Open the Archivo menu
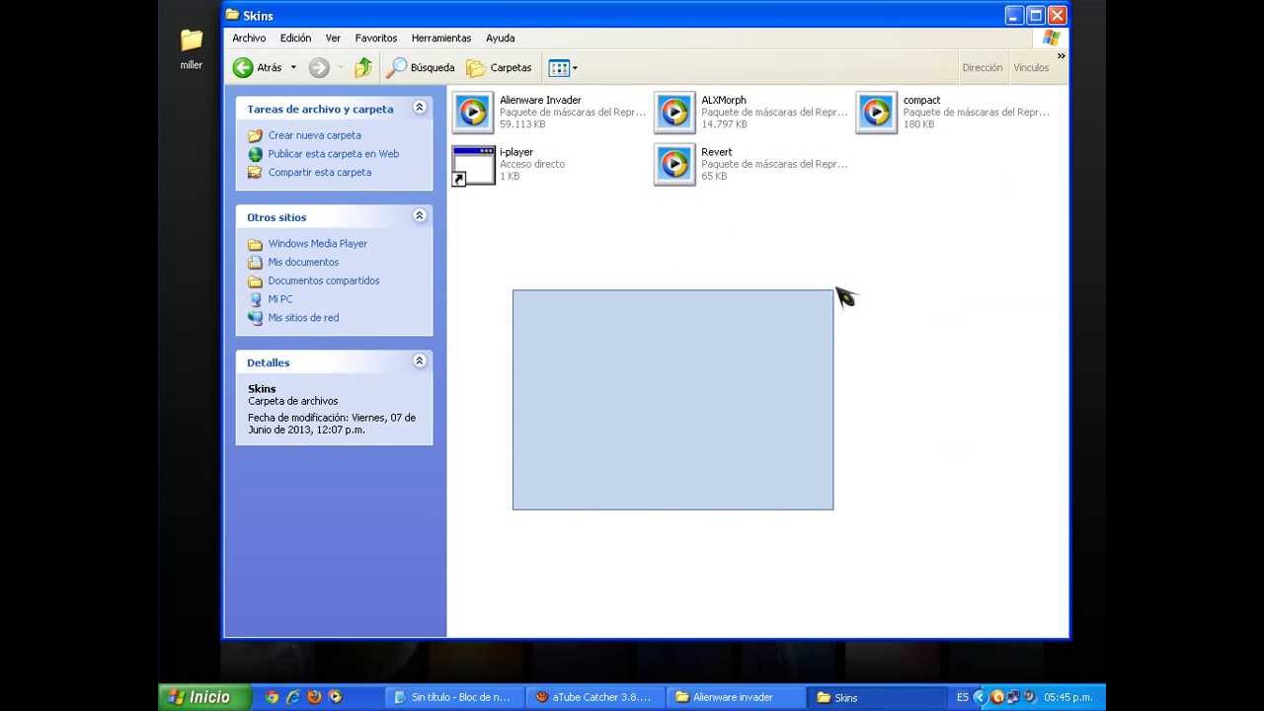Viewport: 1264px width, 711px height. (x=249, y=38)
